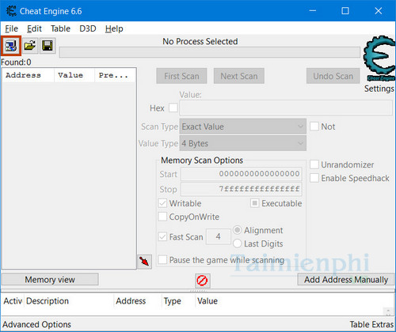Minimize the Cheat Engine window
396x332 pixels.
pos(313,11)
